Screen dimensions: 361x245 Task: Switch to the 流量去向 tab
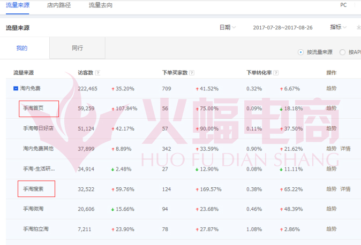(x=101, y=5)
